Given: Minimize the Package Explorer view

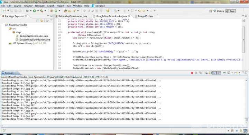Looking at the screenshot, I should pos(48,16).
